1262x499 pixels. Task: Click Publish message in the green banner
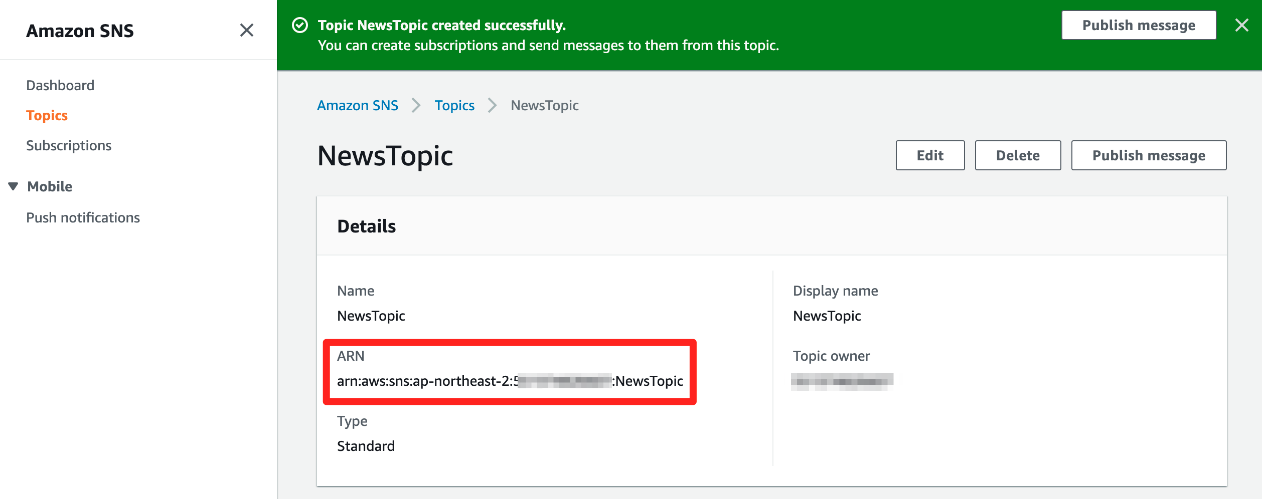click(x=1139, y=25)
